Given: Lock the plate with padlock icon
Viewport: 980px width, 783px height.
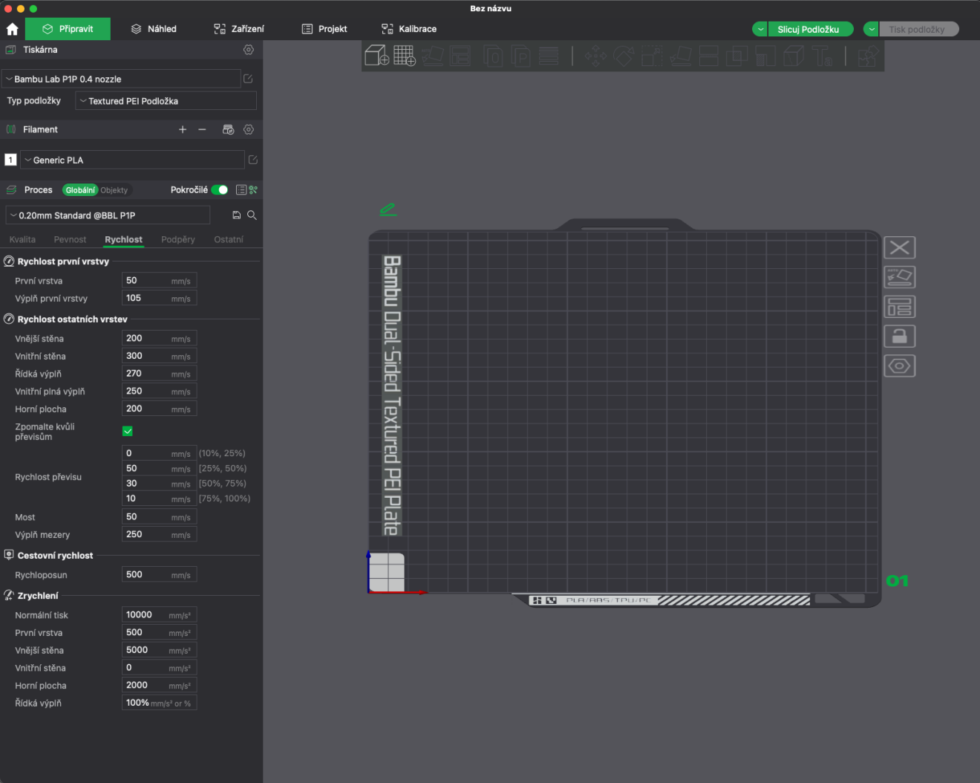Looking at the screenshot, I should pyautogui.click(x=899, y=337).
